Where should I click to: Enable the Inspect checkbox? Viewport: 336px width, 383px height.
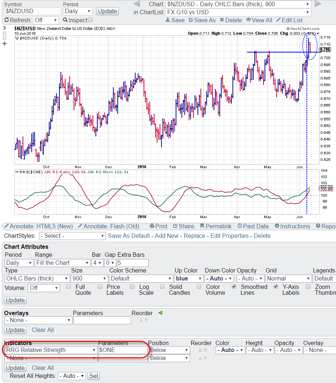[90, 20]
